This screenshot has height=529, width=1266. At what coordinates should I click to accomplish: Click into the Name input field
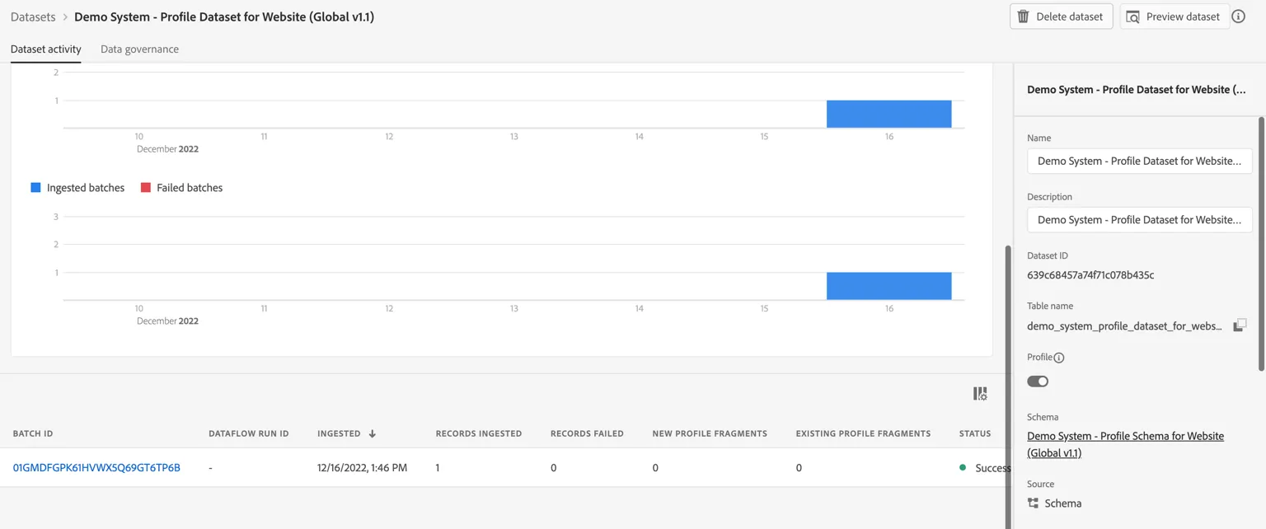(x=1139, y=161)
